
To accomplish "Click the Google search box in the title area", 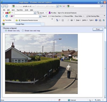I will (x=83, y=6).
